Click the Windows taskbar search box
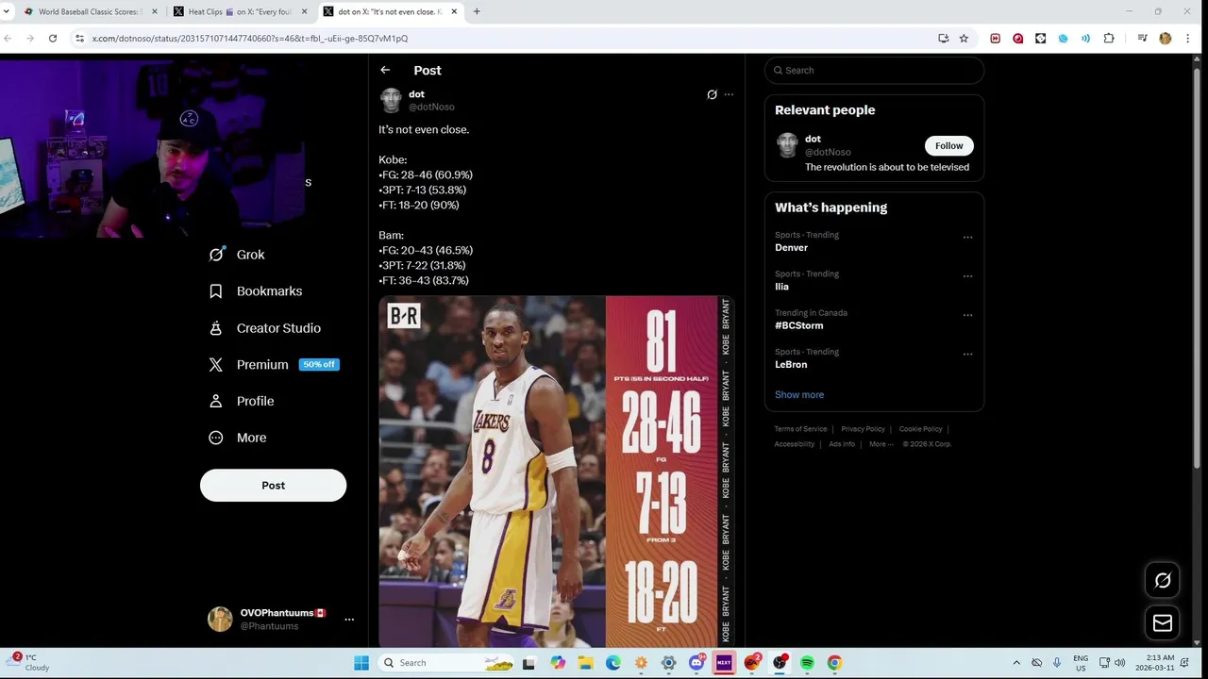The image size is (1208, 679). (x=446, y=663)
